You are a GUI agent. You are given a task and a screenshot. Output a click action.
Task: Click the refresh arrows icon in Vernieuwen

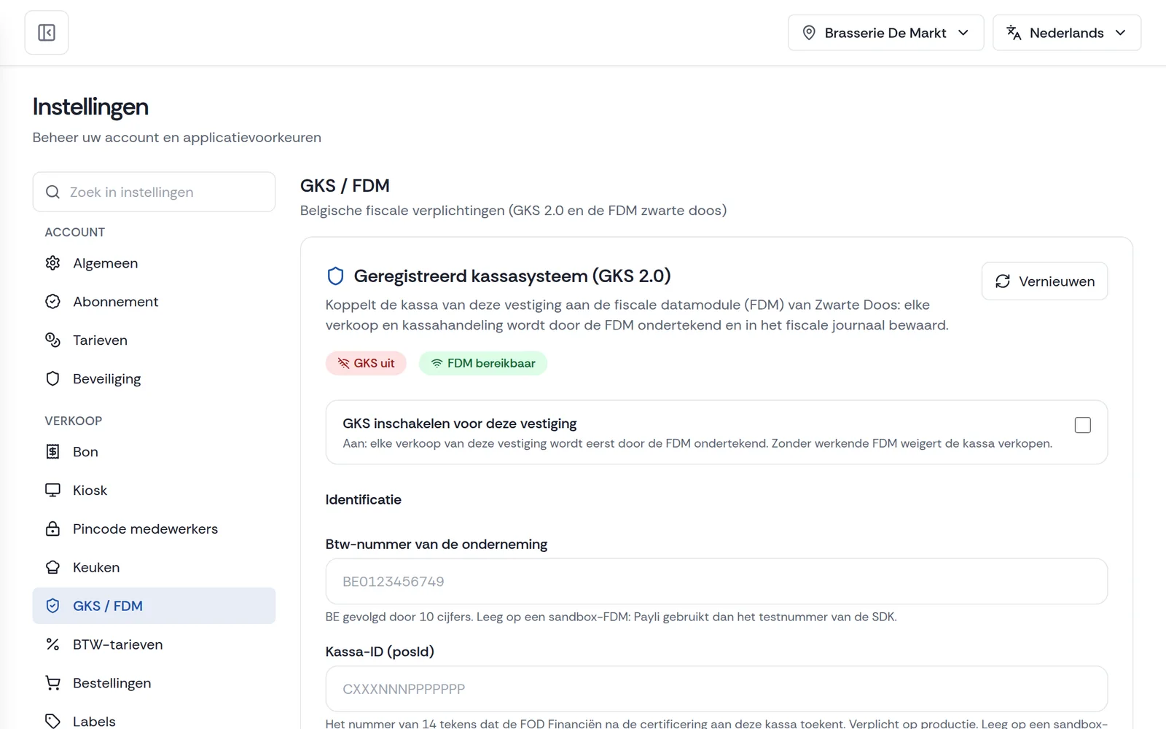[x=1003, y=281]
